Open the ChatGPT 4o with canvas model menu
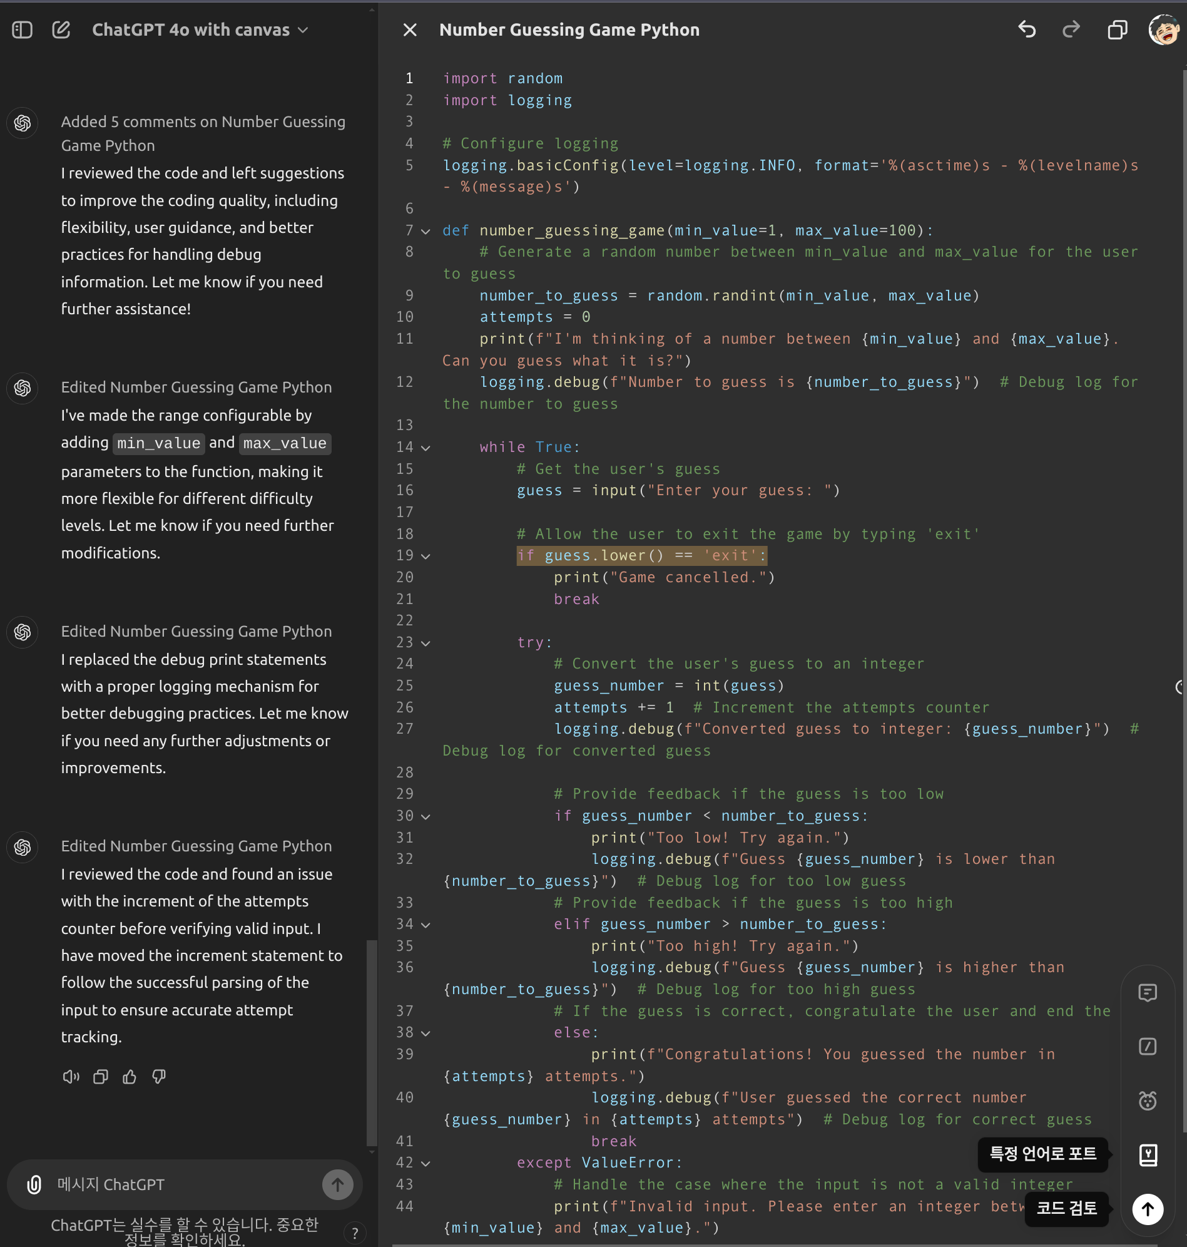Image resolution: width=1187 pixels, height=1247 pixels. [200, 30]
